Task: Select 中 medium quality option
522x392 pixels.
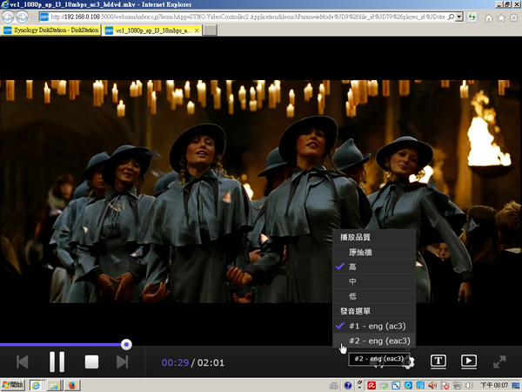Action: (374, 281)
